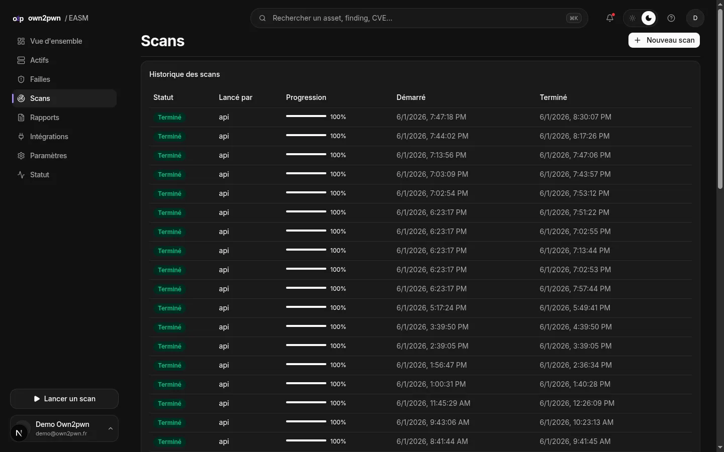Select the Failles shield icon
Screen dimensions: 724x452
pyautogui.click(x=21, y=79)
